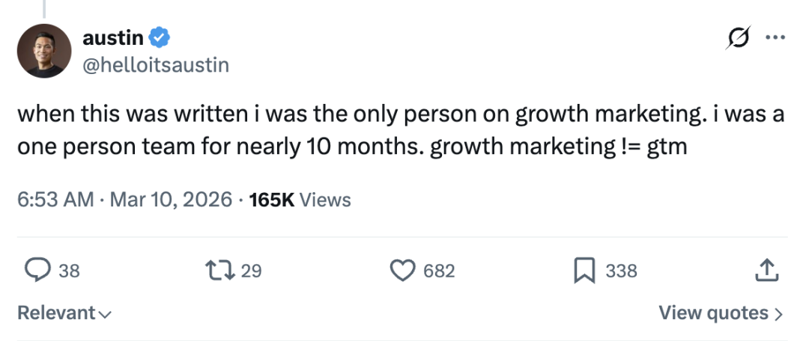Click the 165K Views counter
The height and width of the screenshot is (341, 809).
pyautogui.click(x=300, y=200)
